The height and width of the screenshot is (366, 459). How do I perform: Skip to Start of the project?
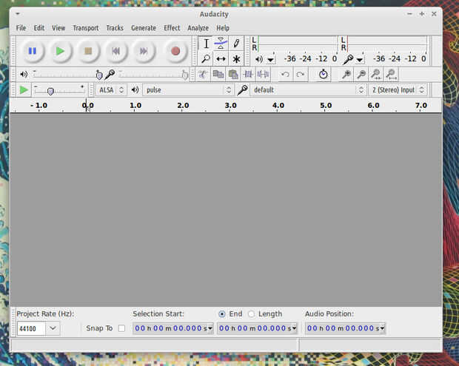pos(116,51)
